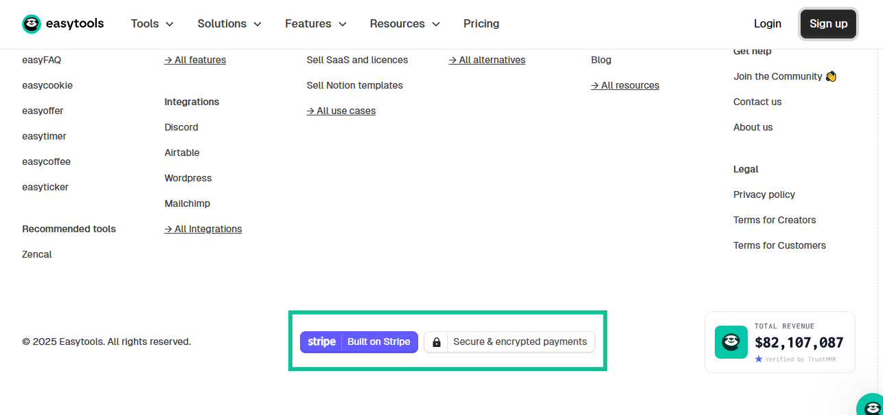Viewport: 883px width, 415px height.
Task: Click the star icon next to Verified by TrustMRR
Action: point(759,359)
